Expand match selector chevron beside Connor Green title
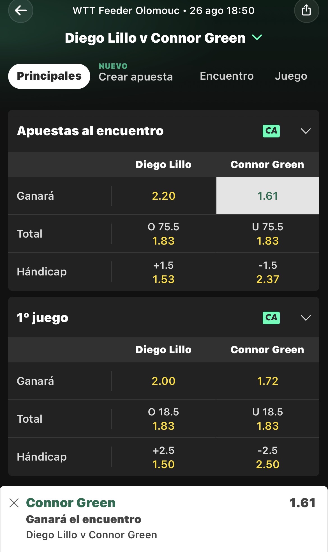Viewport: 328px width, 552px height. point(257,37)
